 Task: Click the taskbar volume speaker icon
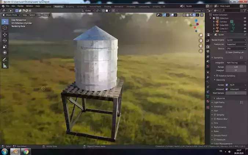pyautogui.click(x=230, y=152)
